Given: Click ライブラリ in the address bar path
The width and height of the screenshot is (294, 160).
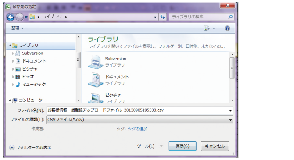Looking at the screenshot, I should pyautogui.click(x=52, y=17).
